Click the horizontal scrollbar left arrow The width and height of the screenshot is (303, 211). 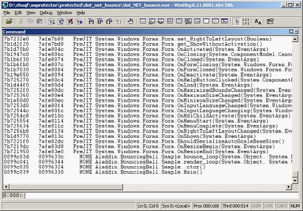(x=7, y=186)
